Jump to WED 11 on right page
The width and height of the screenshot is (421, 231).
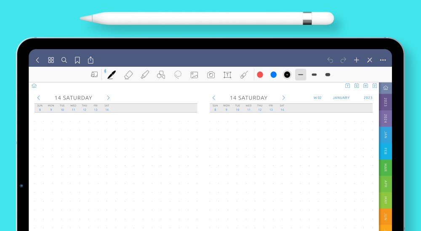click(249, 108)
